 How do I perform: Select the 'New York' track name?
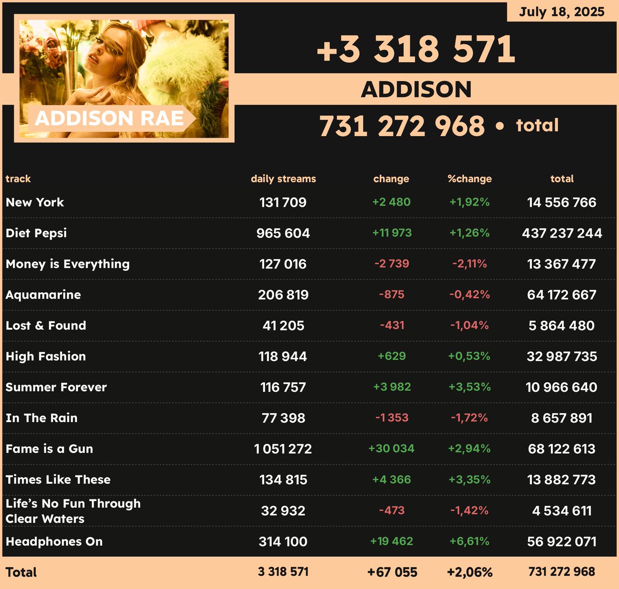click(x=35, y=203)
